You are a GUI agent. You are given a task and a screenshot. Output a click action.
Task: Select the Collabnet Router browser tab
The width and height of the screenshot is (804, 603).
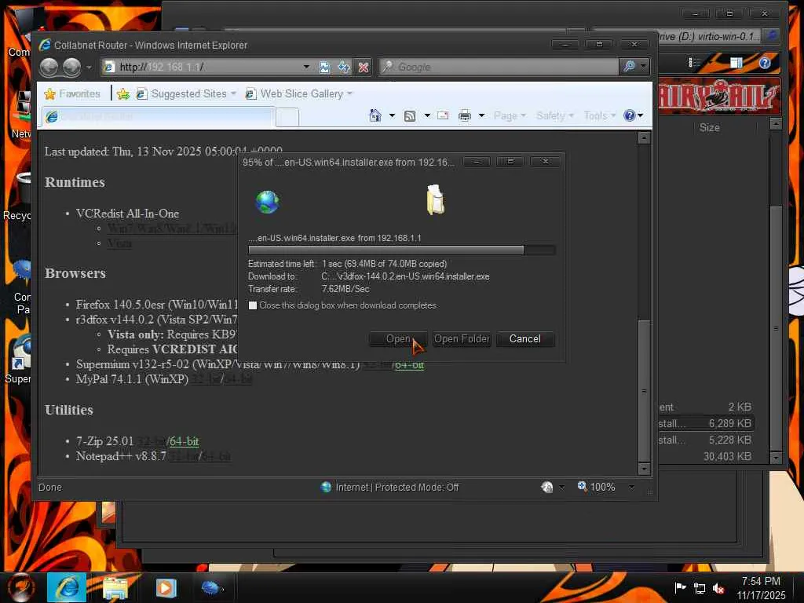click(158, 117)
